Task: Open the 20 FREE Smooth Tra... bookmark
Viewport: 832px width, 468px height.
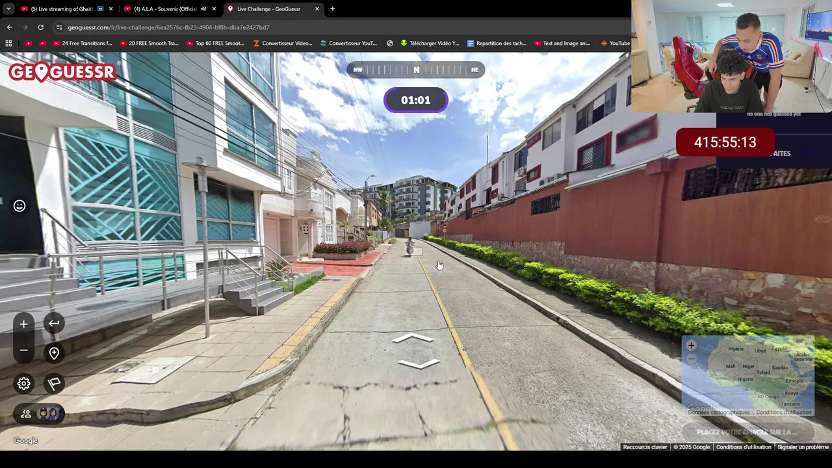Action: pyautogui.click(x=149, y=43)
